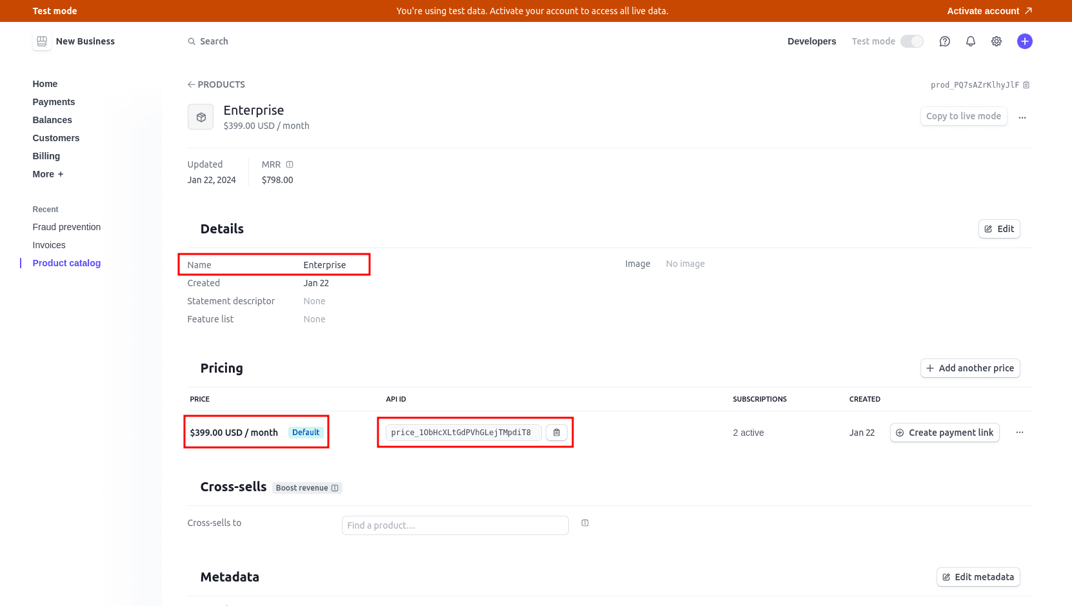This screenshot has height=606, width=1072.
Task: Click the purple plus create button
Action: [1024, 41]
